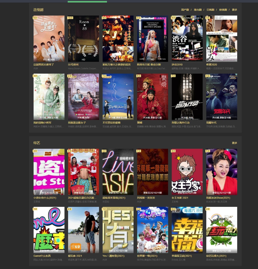Image resolution: width=258 pixels, height=269 pixels.
Task: Open the Room 55 poster thumbnail
Action: [x=83, y=38]
